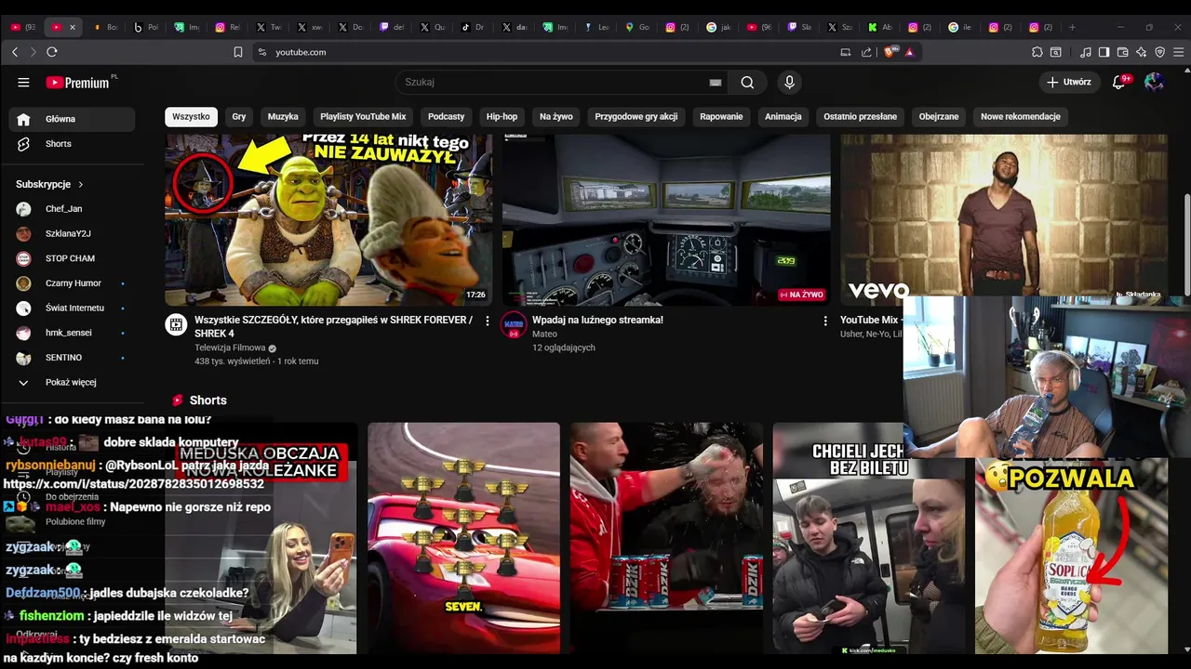The width and height of the screenshot is (1191, 669).
Task: Open Chef_Jan subscription channel
Action: [x=72, y=209]
